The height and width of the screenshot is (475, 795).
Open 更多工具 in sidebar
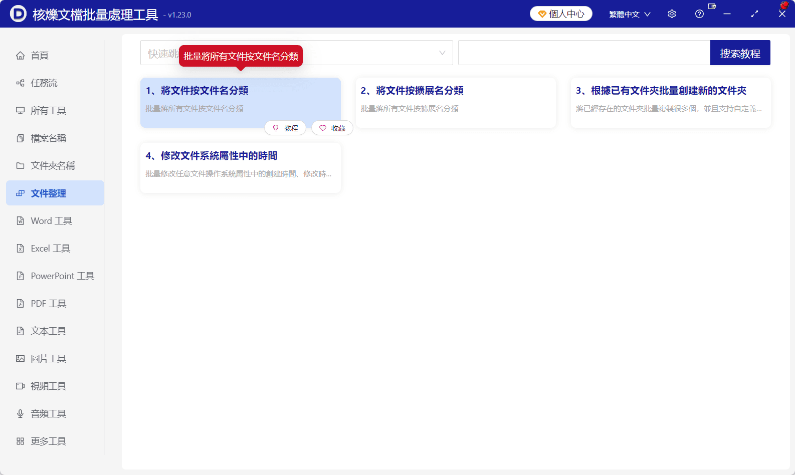click(55, 441)
